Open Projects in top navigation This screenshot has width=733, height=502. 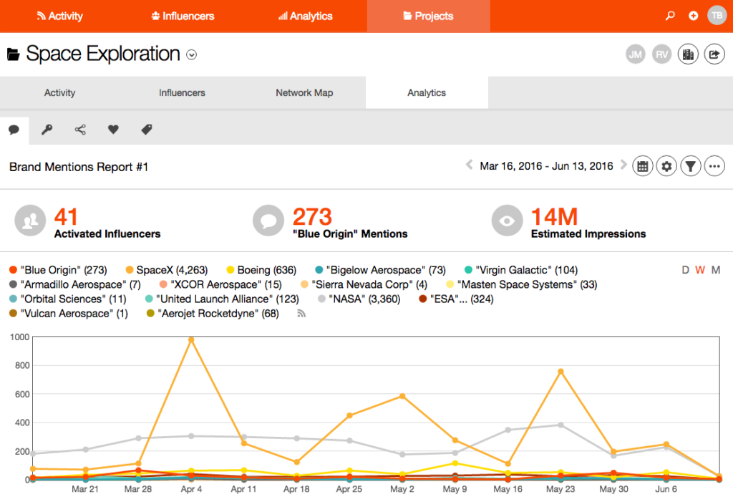pos(428,16)
